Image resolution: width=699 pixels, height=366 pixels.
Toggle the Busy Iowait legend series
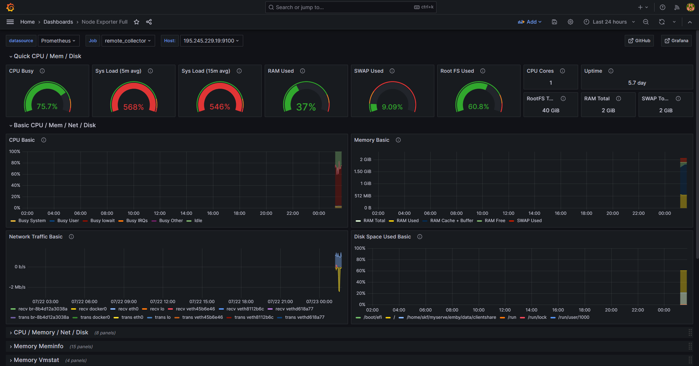(x=102, y=221)
